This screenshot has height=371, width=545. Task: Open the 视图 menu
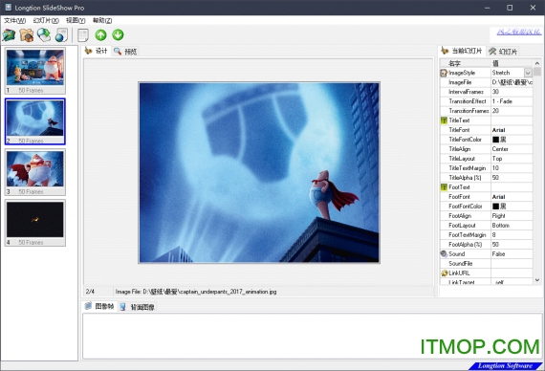coord(76,20)
